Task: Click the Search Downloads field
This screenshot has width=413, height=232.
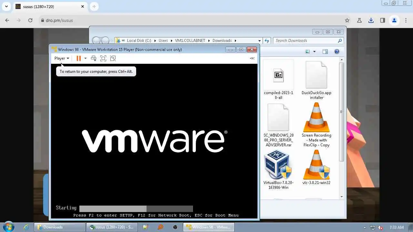Action: coord(305,41)
